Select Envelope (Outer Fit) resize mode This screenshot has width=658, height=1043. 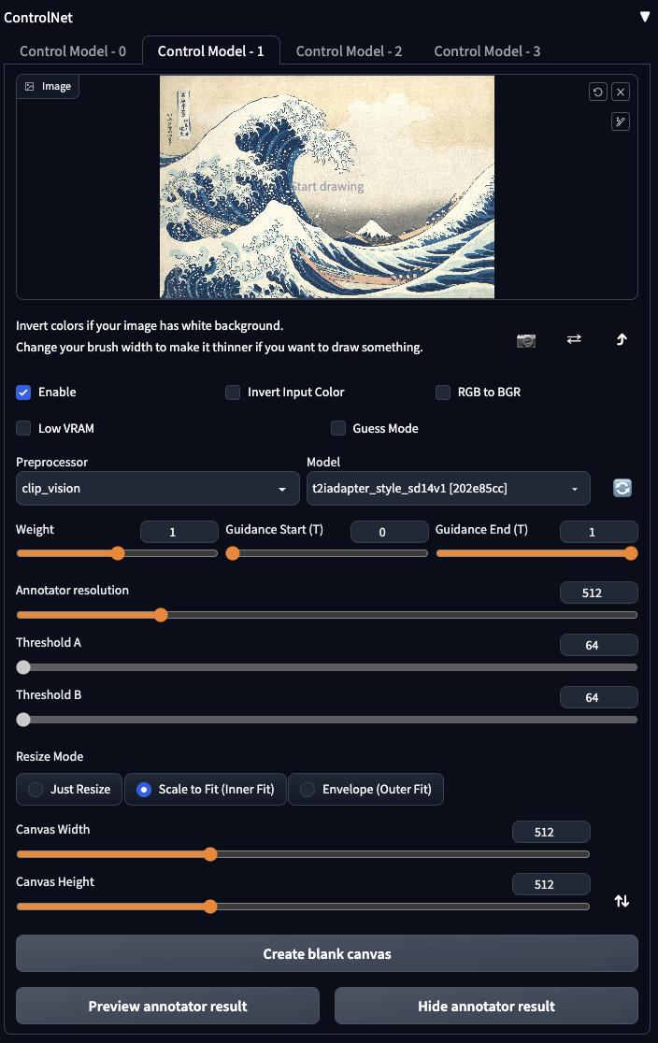click(x=366, y=790)
